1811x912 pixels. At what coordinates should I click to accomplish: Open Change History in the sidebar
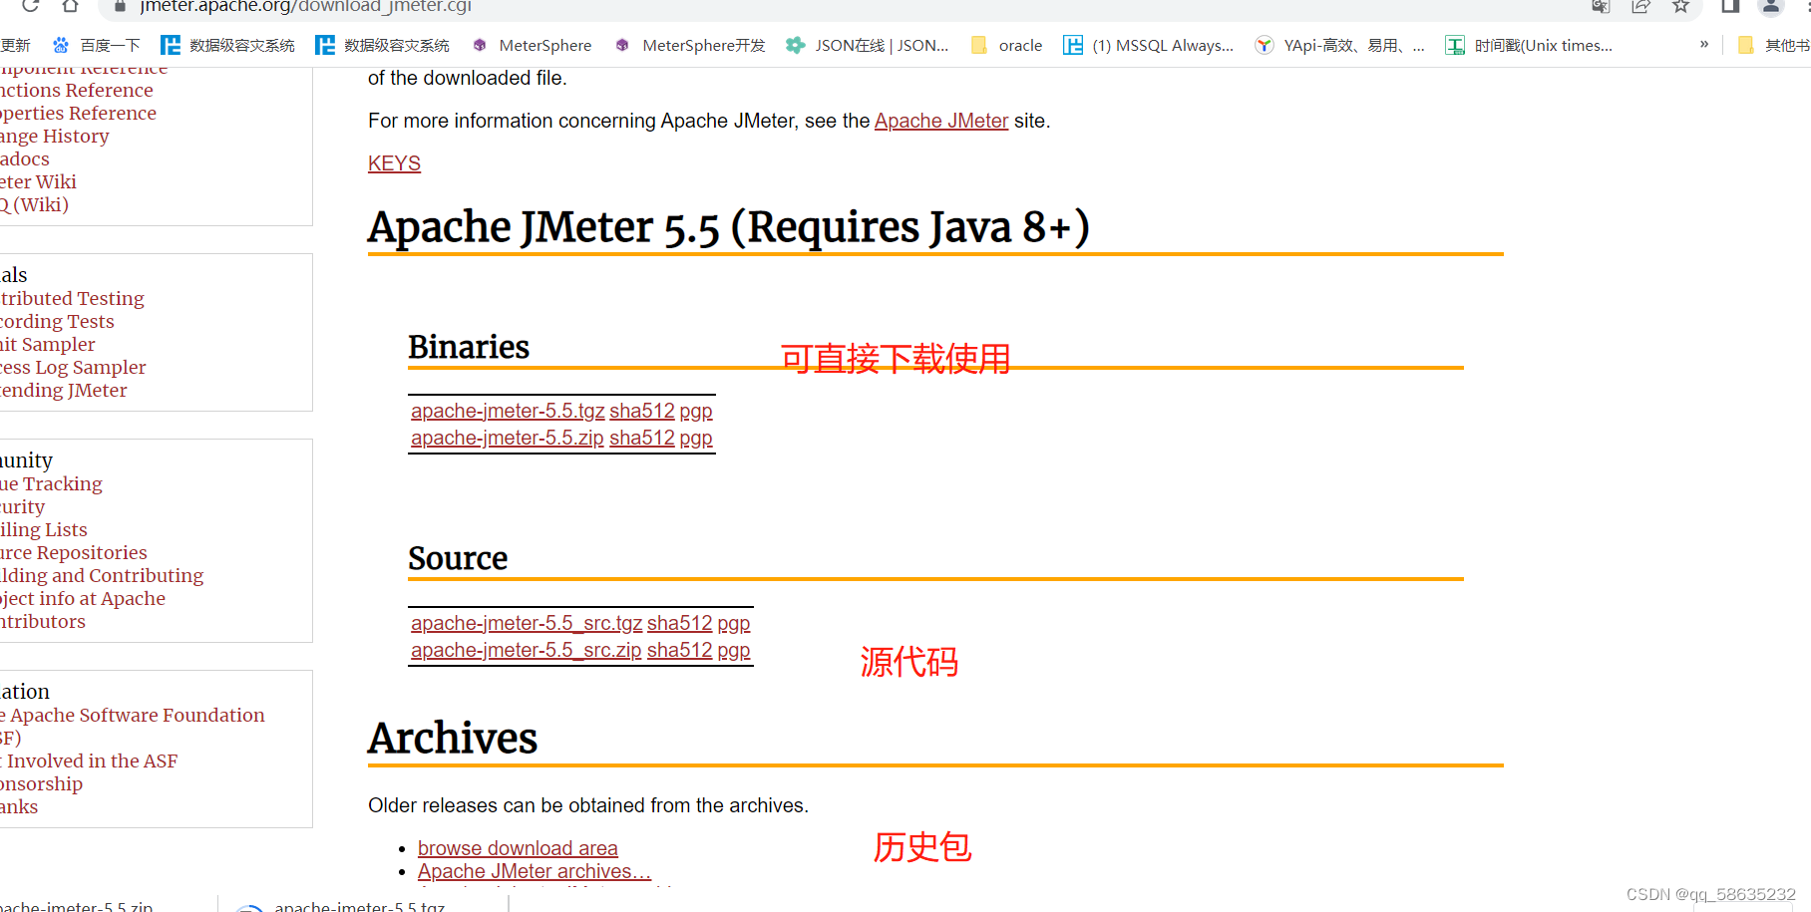pyautogui.click(x=55, y=137)
